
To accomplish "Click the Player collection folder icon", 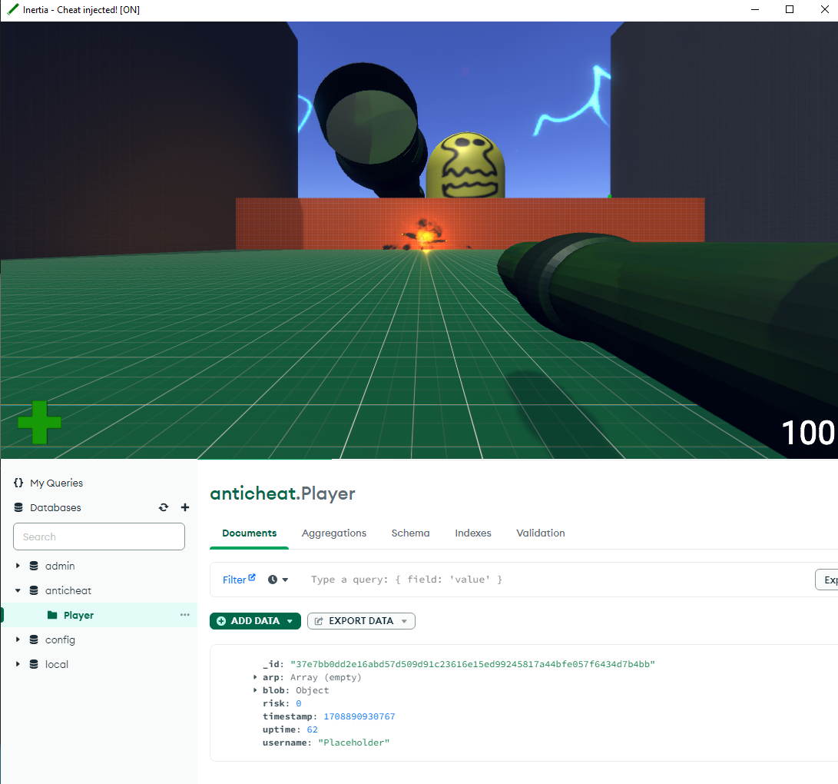I will point(52,615).
